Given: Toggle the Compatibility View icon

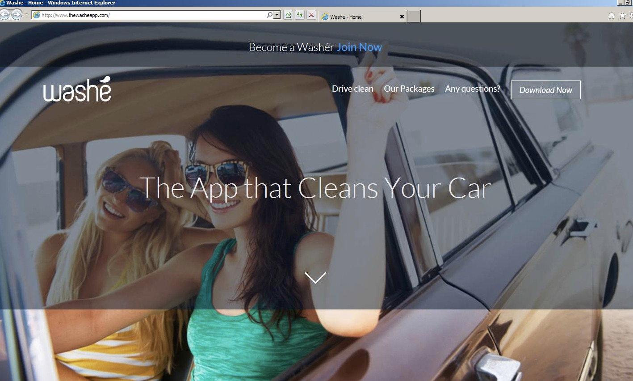Looking at the screenshot, I should [288, 15].
